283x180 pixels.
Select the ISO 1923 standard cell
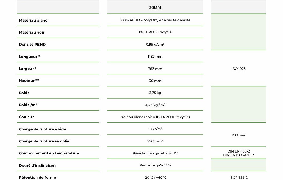coord(239,69)
